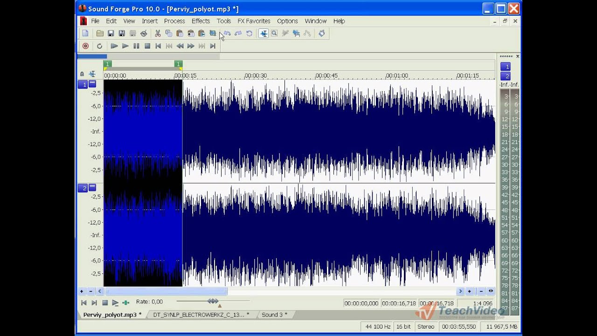Click the lock icon near time ruler
Screen dimensions: 597x336
tap(82, 74)
